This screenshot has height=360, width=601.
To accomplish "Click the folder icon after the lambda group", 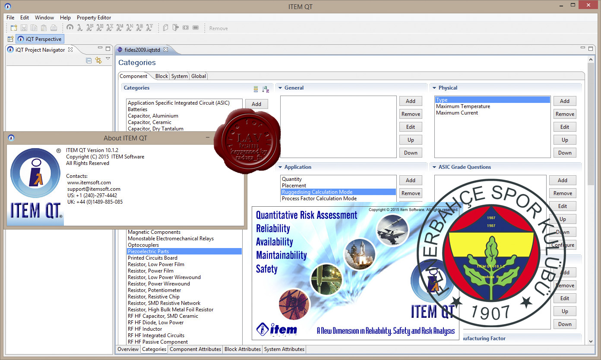I will [x=166, y=28].
